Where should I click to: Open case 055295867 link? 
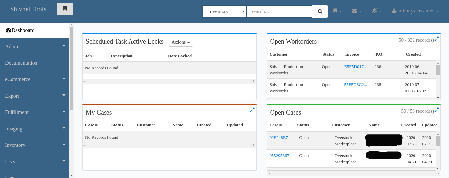279,156
